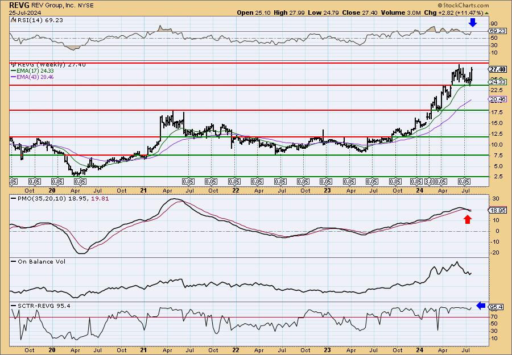Click the 90 level on RSI axis
The width and height of the screenshot is (512, 355).
point(494,24)
